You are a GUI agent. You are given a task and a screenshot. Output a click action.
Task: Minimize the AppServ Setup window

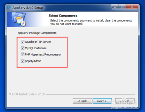click(x=115, y=7)
